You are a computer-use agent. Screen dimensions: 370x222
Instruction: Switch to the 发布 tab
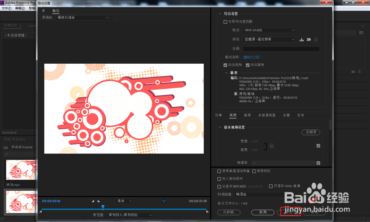[301, 115]
